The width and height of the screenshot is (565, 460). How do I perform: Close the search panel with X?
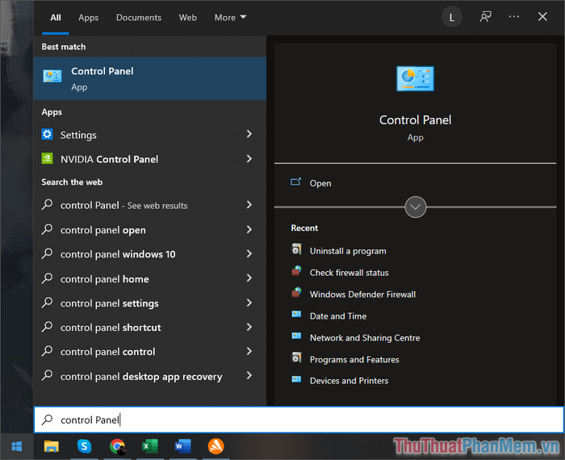coord(542,17)
